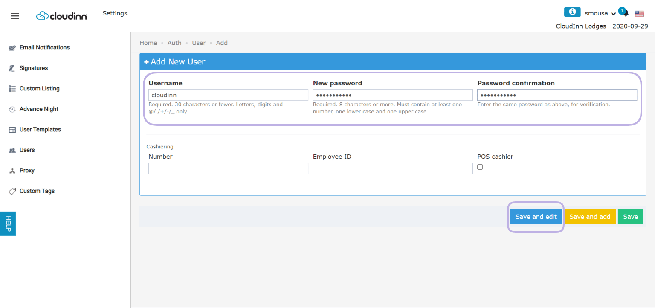
Task: Click the Email Notifications icon
Action: pos(12,48)
